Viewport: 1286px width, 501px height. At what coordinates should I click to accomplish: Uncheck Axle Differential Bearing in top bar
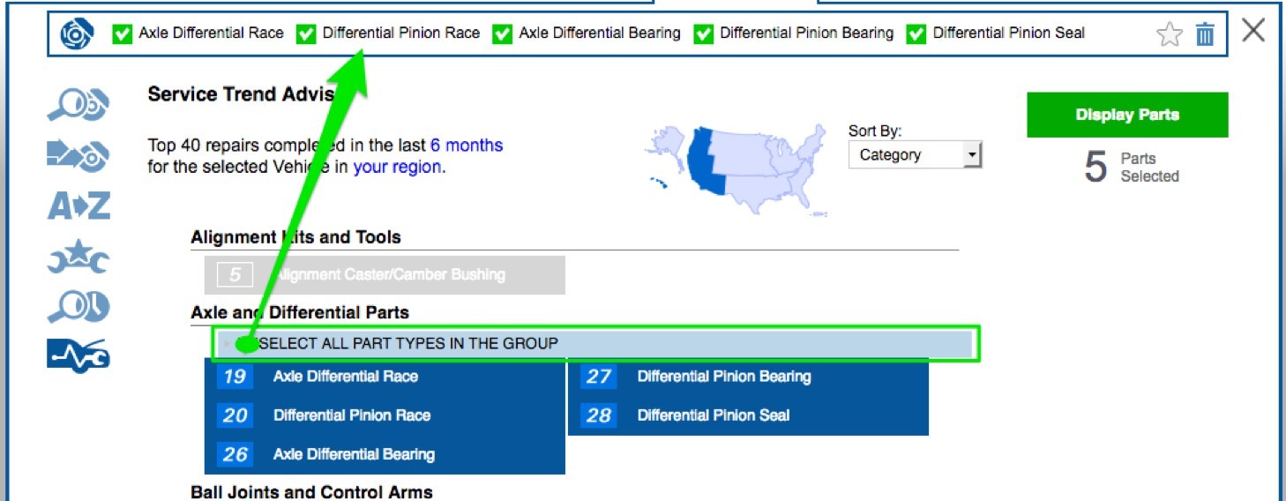pyautogui.click(x=502, y=34)
